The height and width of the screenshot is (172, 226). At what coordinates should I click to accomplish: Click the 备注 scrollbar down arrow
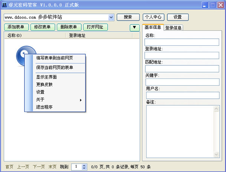pyautogui.click(x=216, y=154)
